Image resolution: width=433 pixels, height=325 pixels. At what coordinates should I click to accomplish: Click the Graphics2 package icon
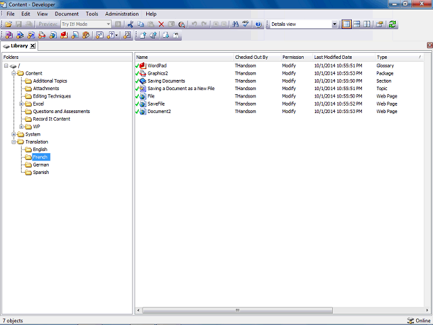pos(143,73)
